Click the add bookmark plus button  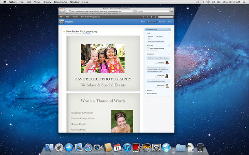[x=67, y=11]
